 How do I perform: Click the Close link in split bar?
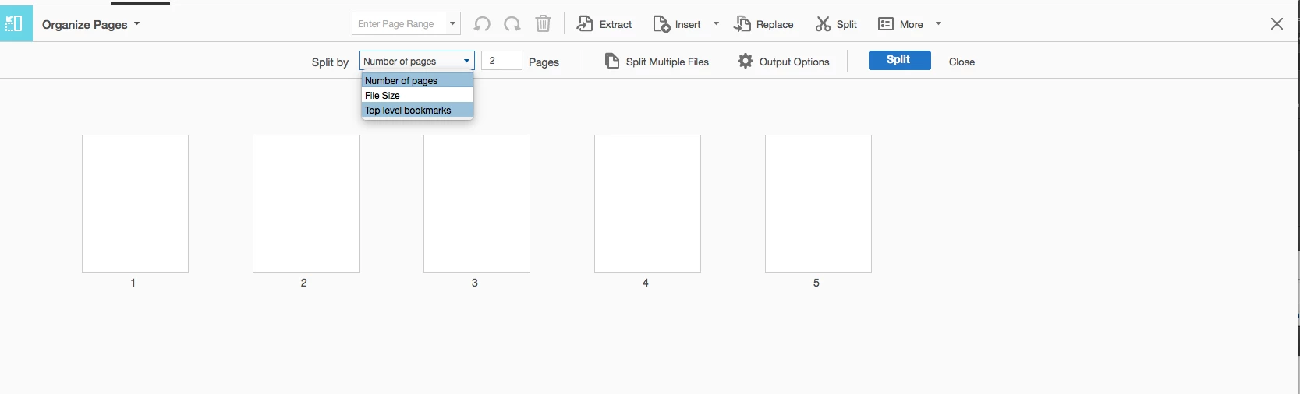tap(962, 62)
